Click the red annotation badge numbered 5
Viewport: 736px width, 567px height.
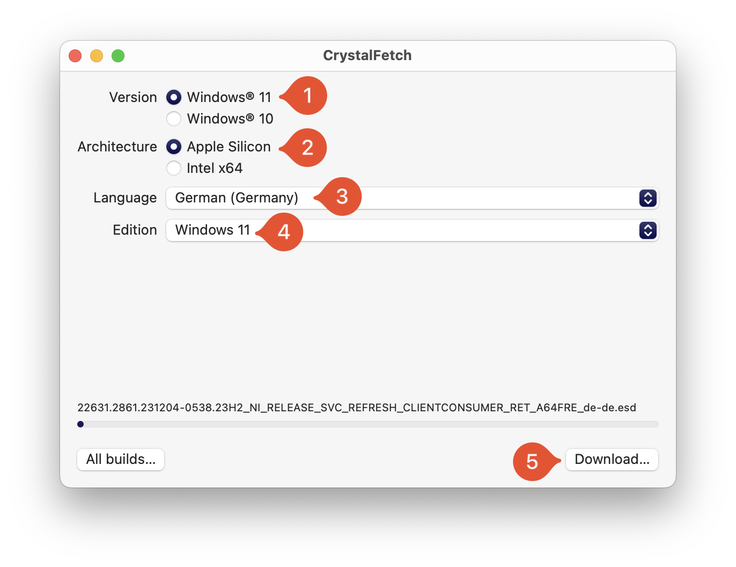coord(532,462)
